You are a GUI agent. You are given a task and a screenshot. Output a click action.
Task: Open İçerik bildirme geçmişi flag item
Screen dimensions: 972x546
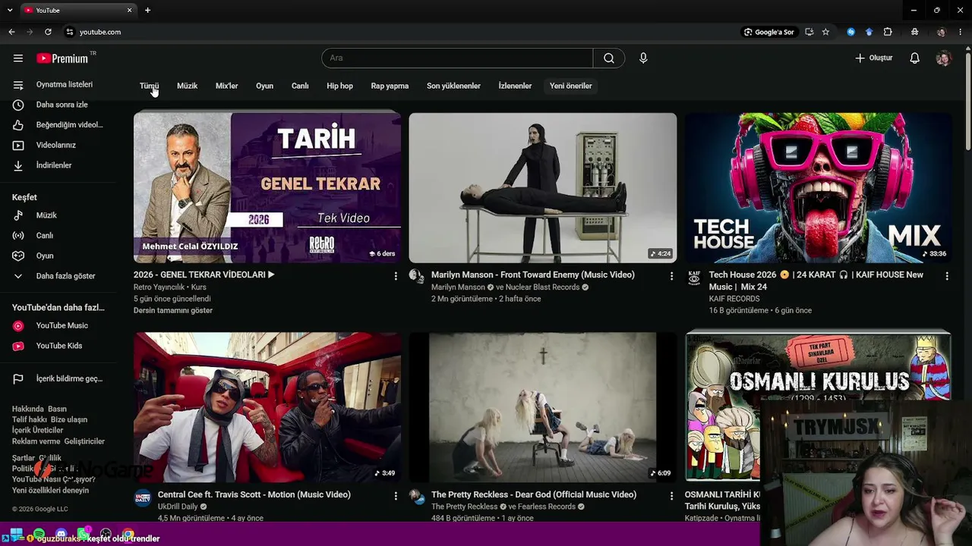tap(58, 378)
